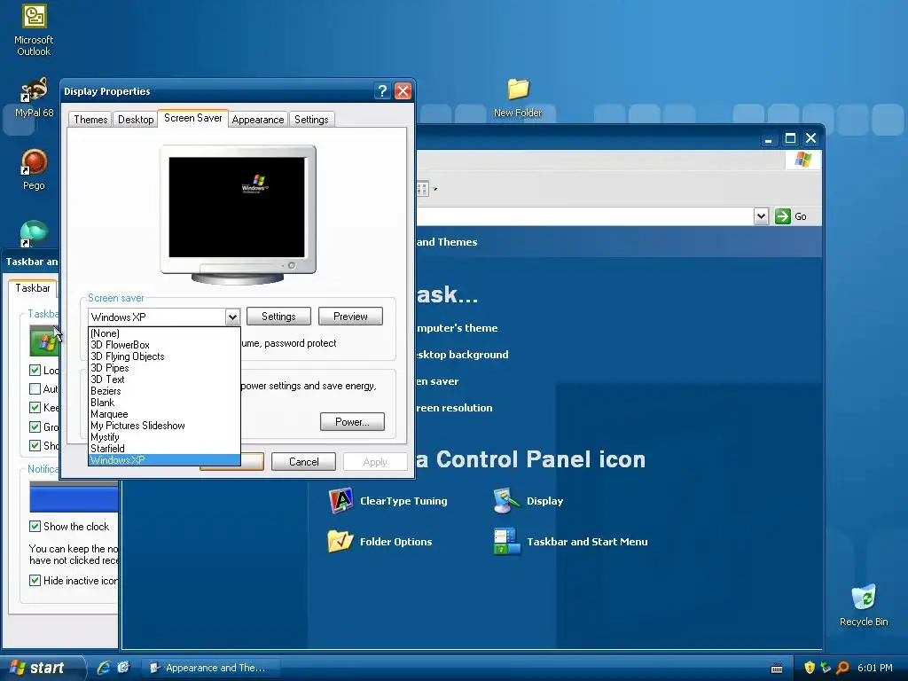Image resolution: width=908 pixels, height=681 pixels.
Task: Open the Explorer address bar dropdown arrow
Action: [x=761, y=216]
